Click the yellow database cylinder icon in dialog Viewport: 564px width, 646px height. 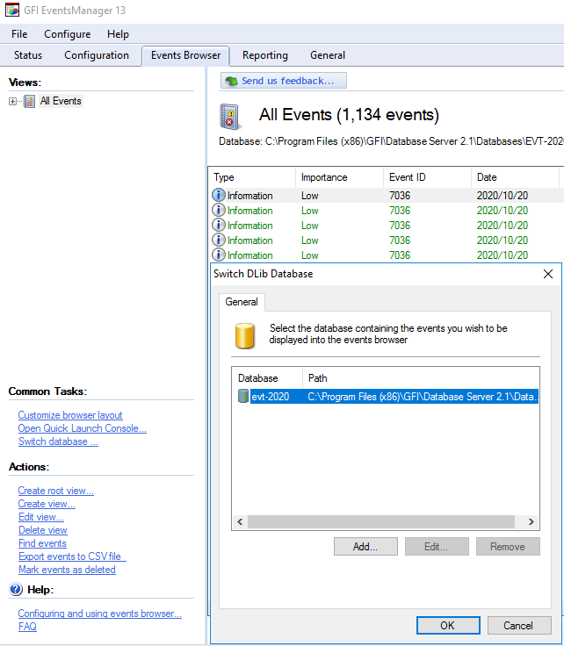click(245, 336)
